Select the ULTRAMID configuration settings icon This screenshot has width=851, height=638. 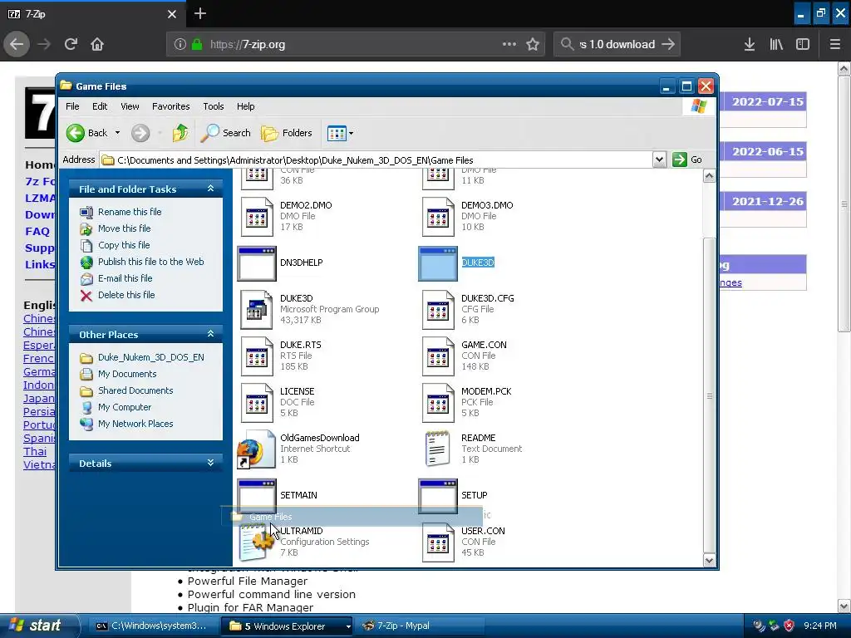tap(256, 542)
